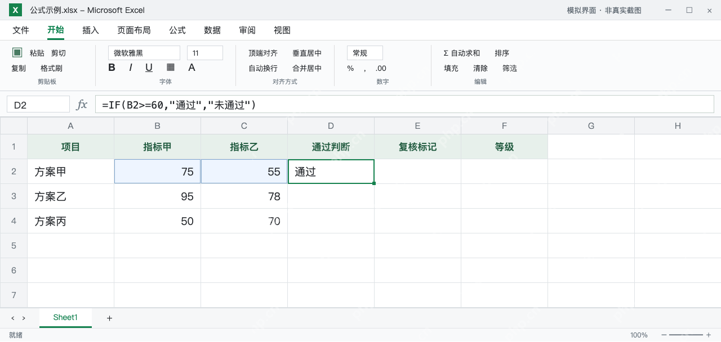The image size is (721, 342).
Task: Switch to the 开始 ribbon tab
Action: click(56, 30)
